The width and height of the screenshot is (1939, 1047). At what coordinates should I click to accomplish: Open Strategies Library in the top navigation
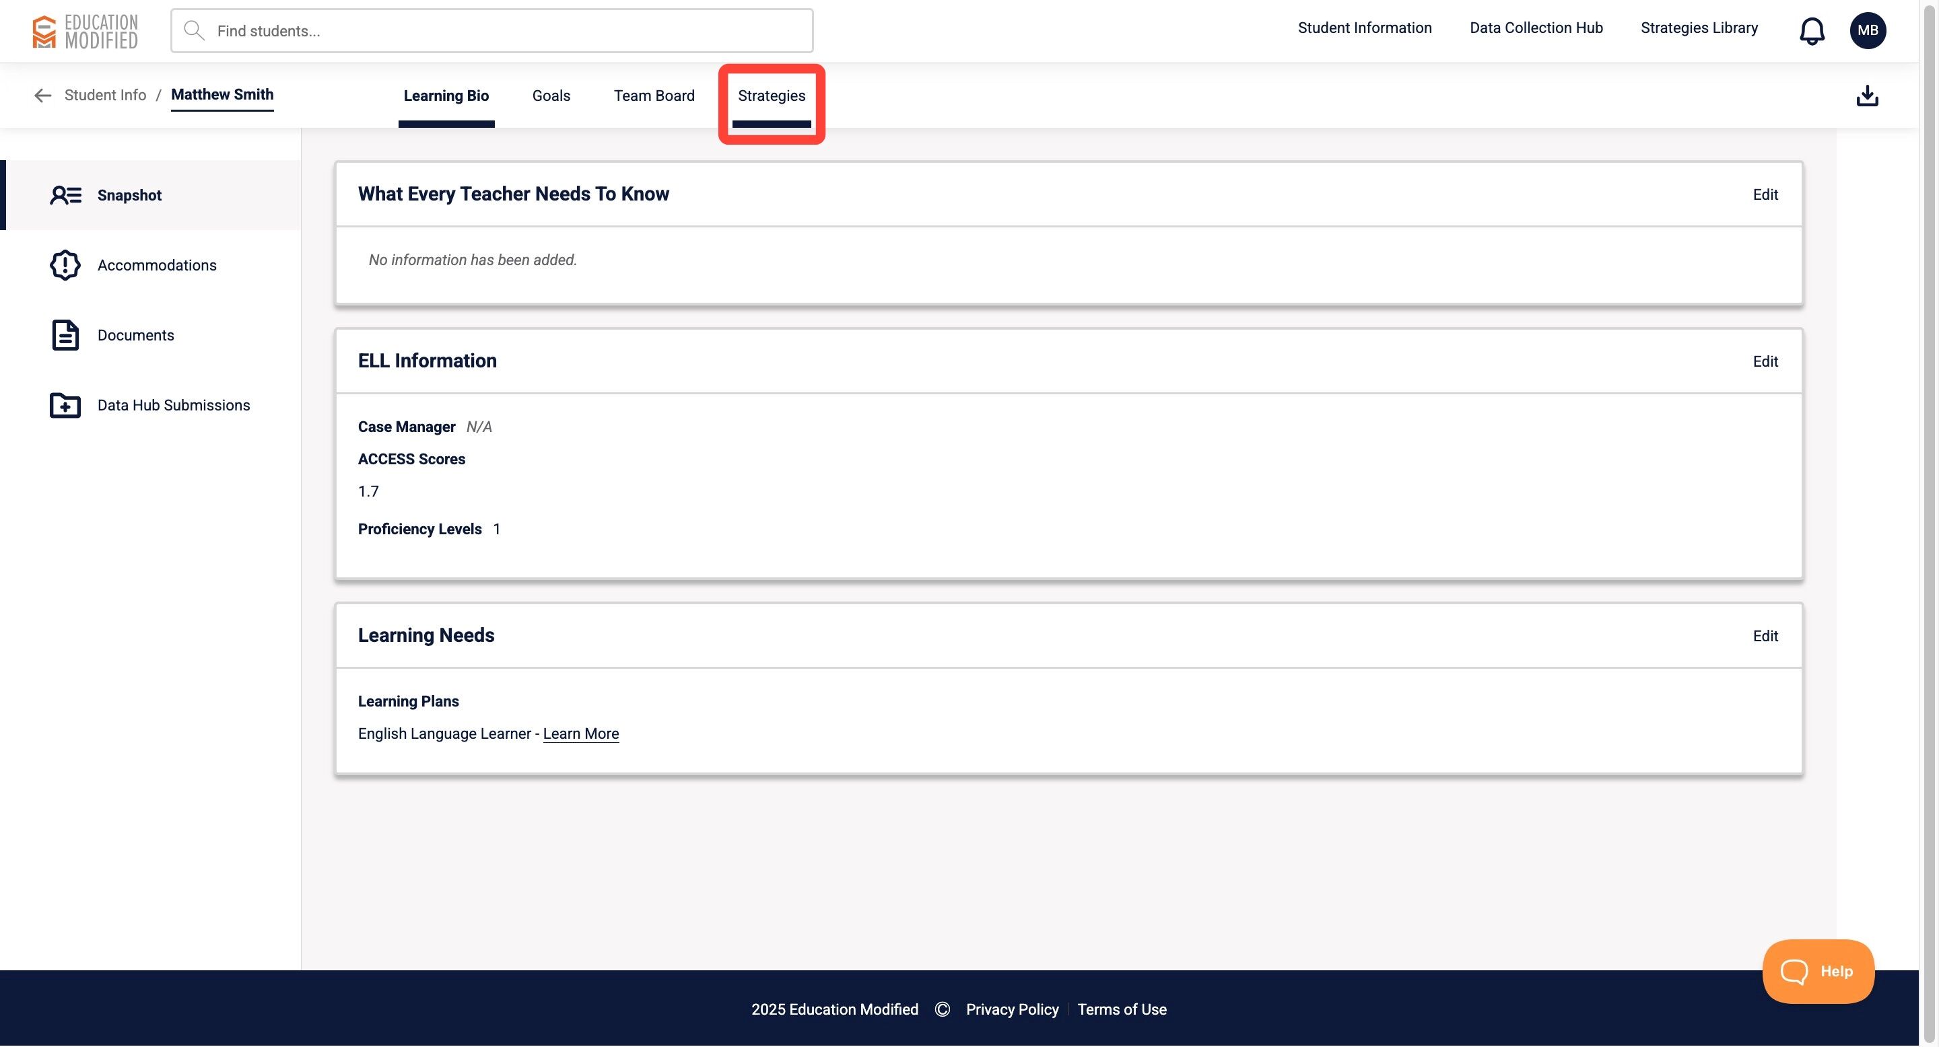[1699, 28]
